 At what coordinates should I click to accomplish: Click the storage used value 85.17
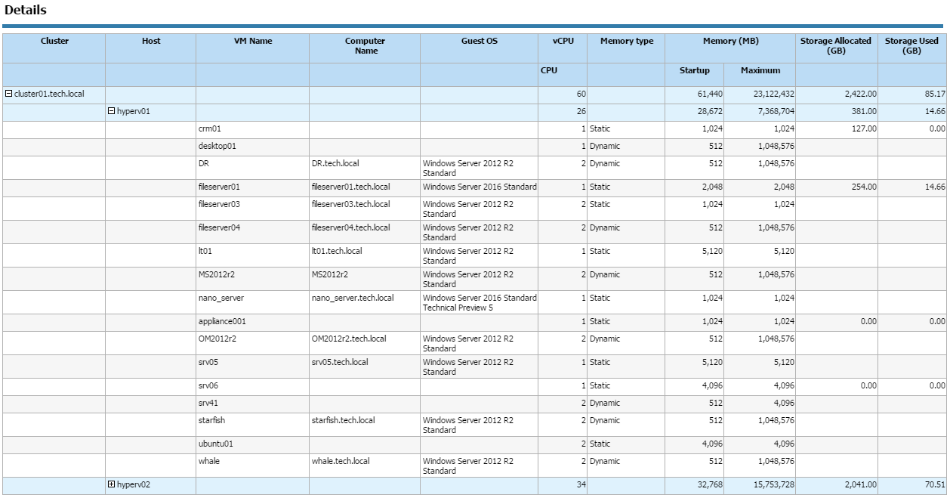935,94
